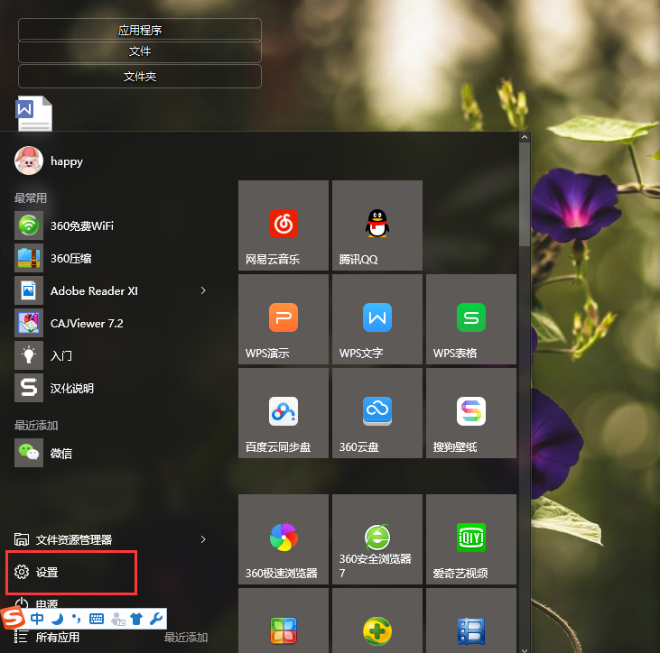Launch the 360极速浏览器 tile
660x653 pixels.
284,539
